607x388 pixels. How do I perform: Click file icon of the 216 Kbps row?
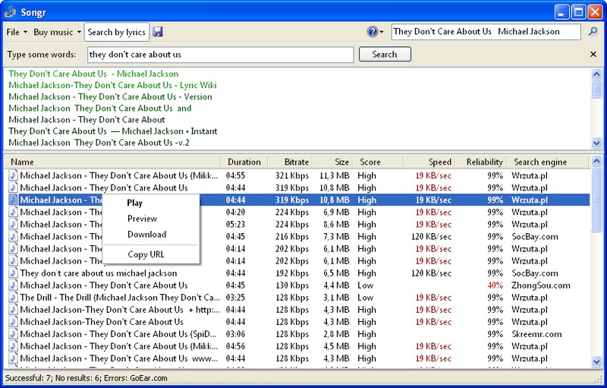click(x=14, y=237)
